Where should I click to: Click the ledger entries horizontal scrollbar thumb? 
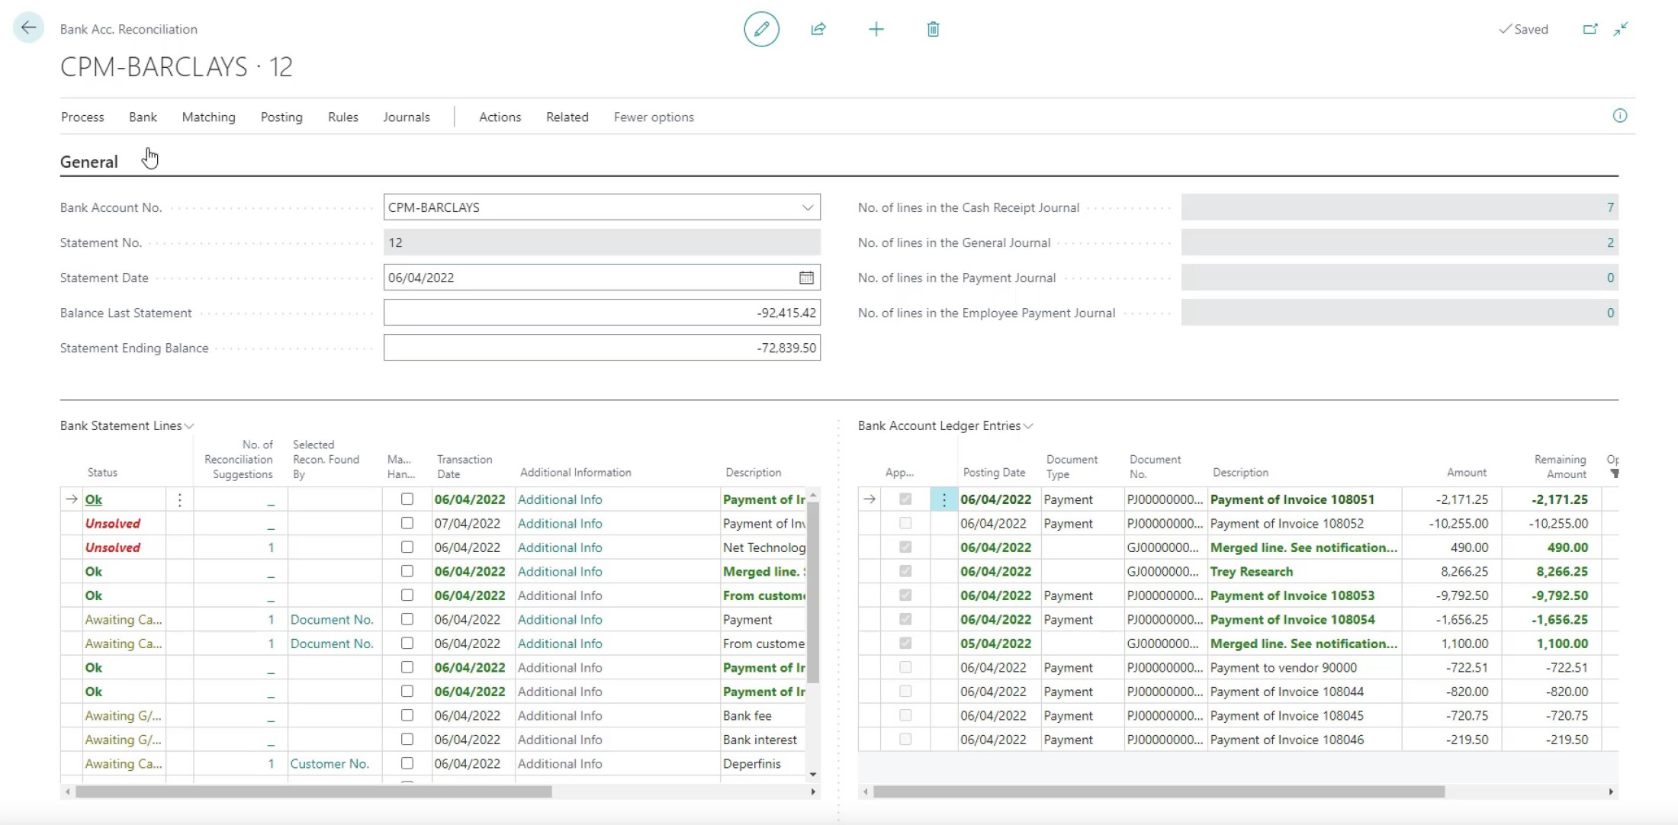1159,792
